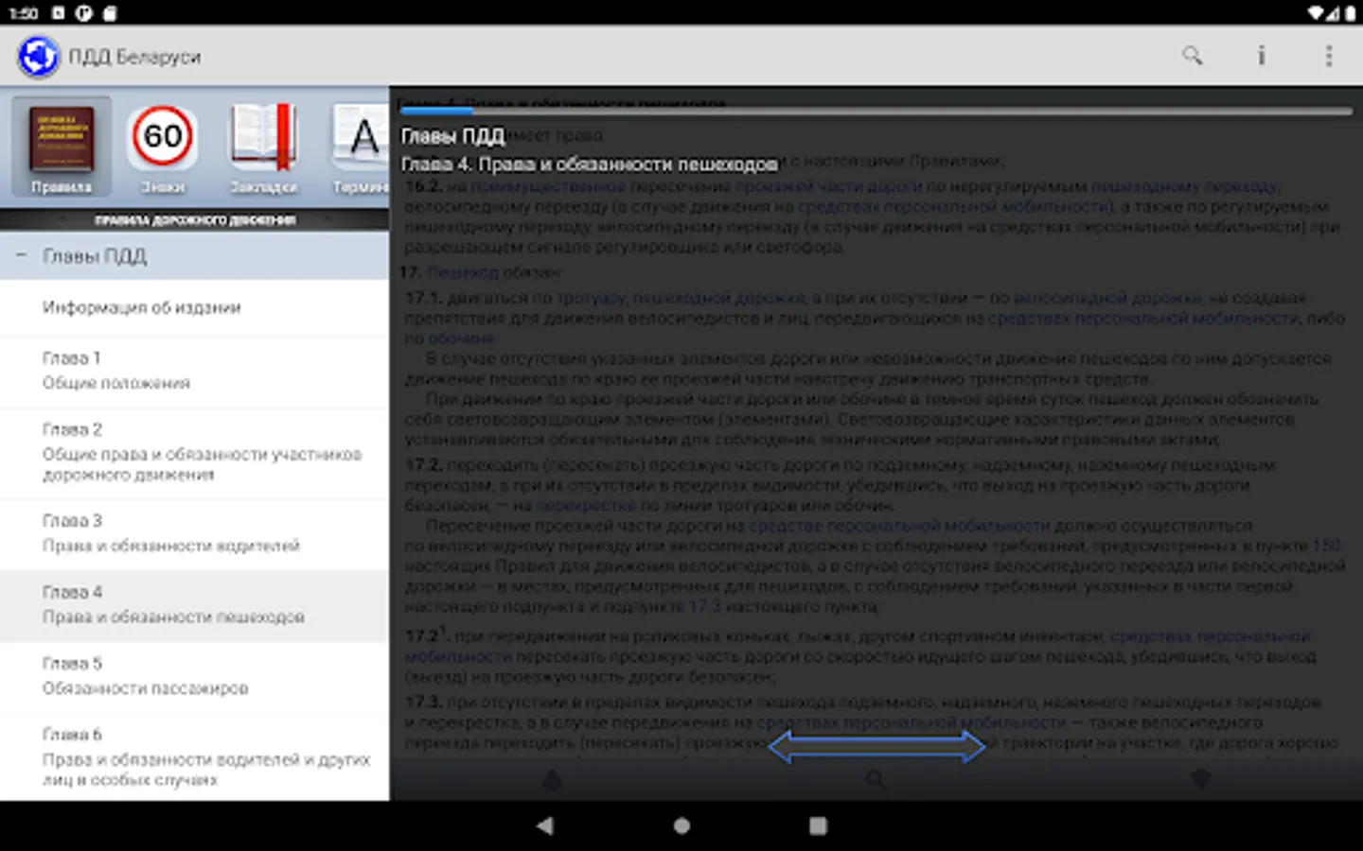Open the three-dot overflow menu
This screenshot has width=1363, height=851.
click(x=1329, y=56)
